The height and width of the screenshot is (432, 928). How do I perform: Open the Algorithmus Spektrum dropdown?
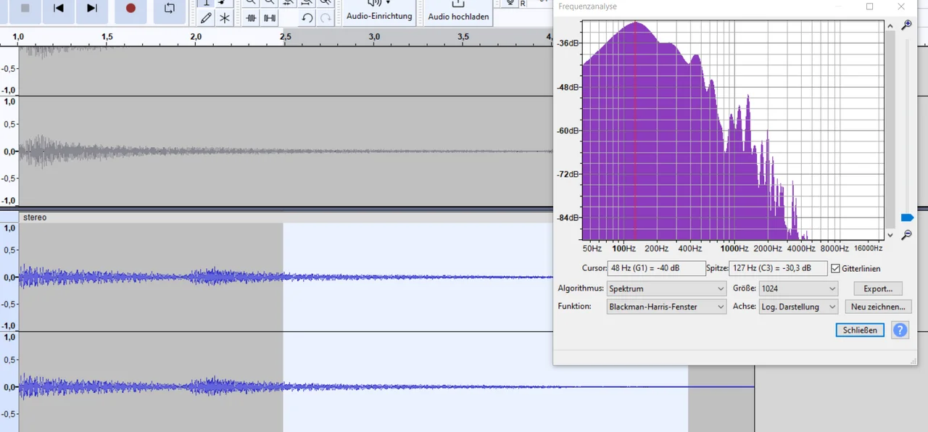coord(666,288)
